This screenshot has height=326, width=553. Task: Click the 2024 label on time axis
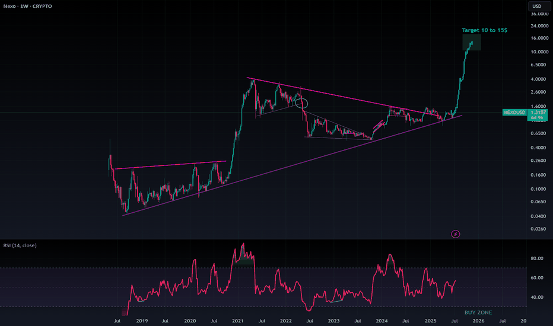coord(382,321)
